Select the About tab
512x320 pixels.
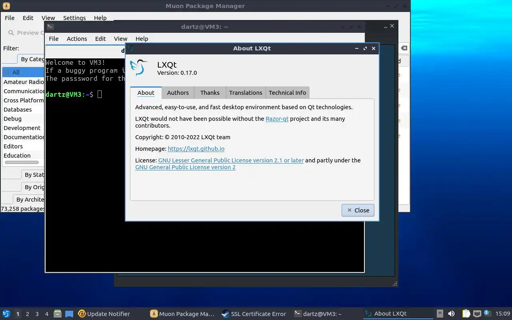click(x=146, y=92)
